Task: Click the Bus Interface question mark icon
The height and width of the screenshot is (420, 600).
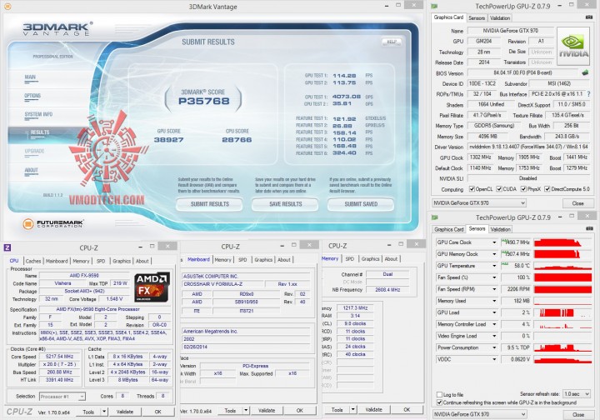Action: [x=588, y=93]
